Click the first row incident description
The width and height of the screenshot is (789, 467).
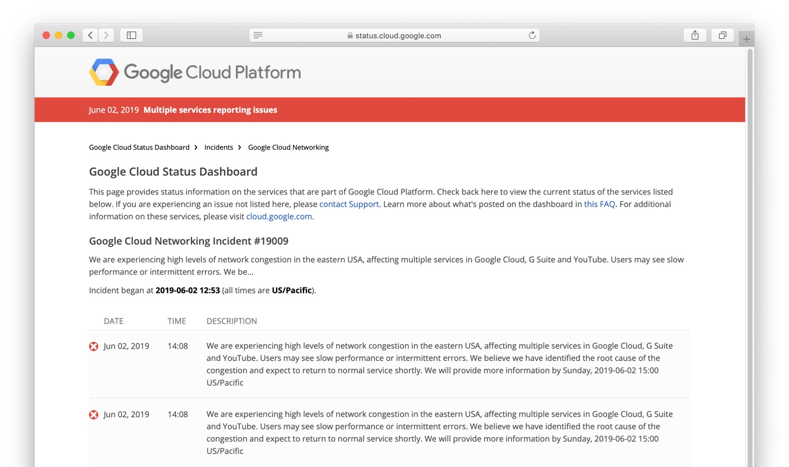pos(440,364)
